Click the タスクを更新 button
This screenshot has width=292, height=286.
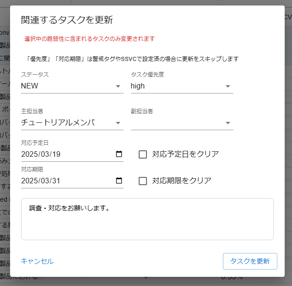(x=250, y=261)
